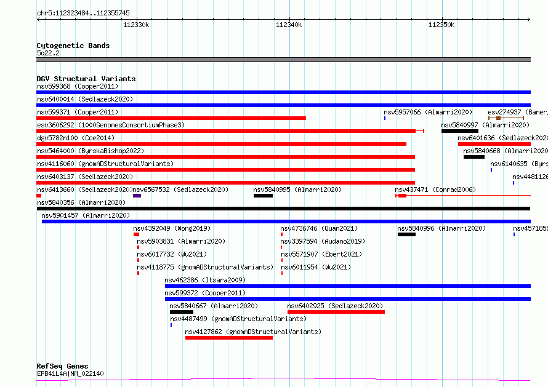Click the nsv4116060 (gnomADStructuralVariants) label
The width and height of the screenshot is (548, 387).
tap(105, 164)
